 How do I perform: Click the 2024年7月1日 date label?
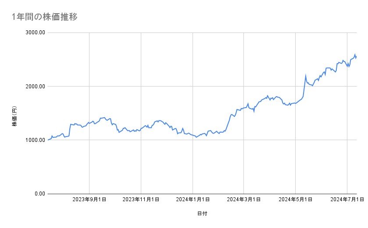347,200
